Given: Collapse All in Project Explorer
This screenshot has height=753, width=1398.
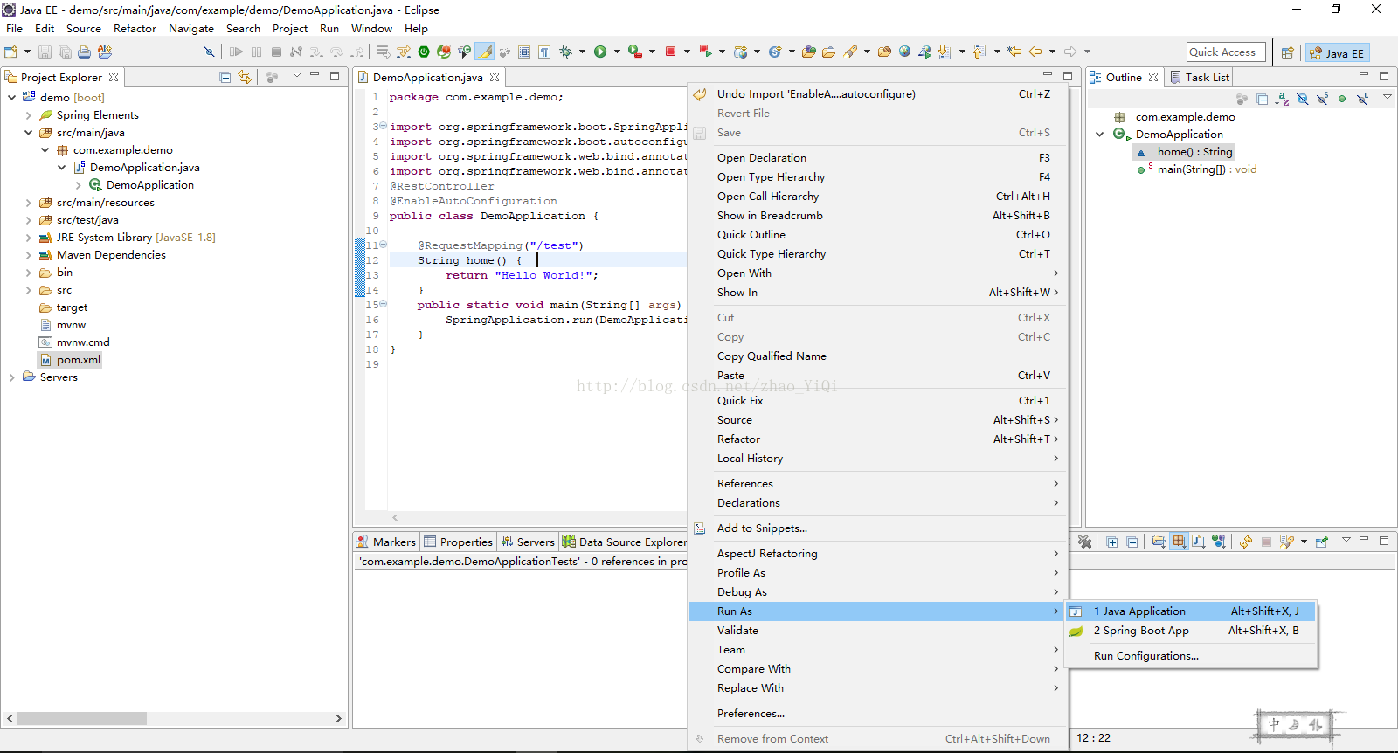Looking at the screenshot, I should (x=225, y=77).
